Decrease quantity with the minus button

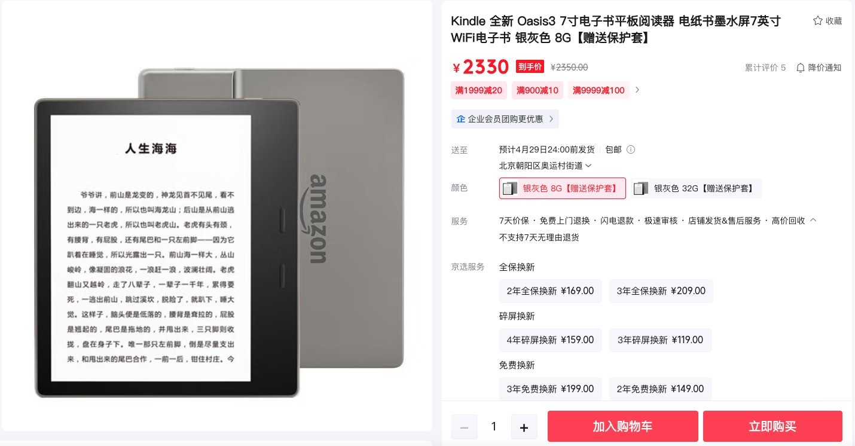pos(464,427)
